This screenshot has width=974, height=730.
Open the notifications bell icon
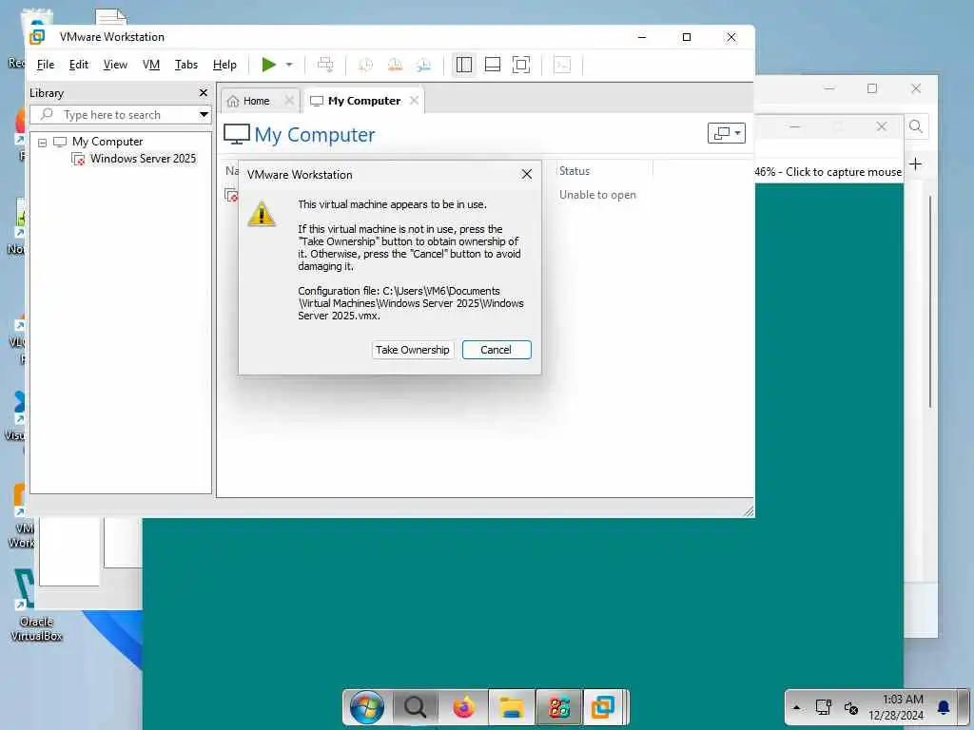944,707
